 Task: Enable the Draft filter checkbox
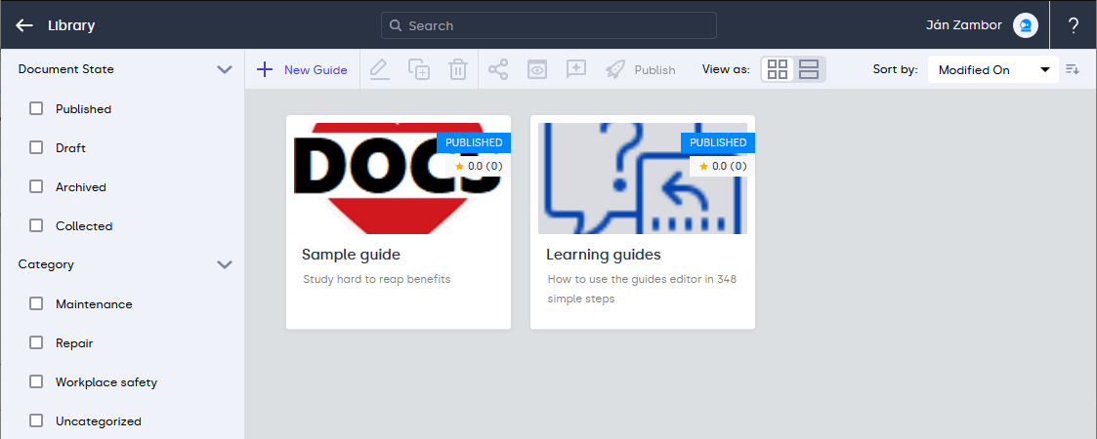tap(36, 147)
